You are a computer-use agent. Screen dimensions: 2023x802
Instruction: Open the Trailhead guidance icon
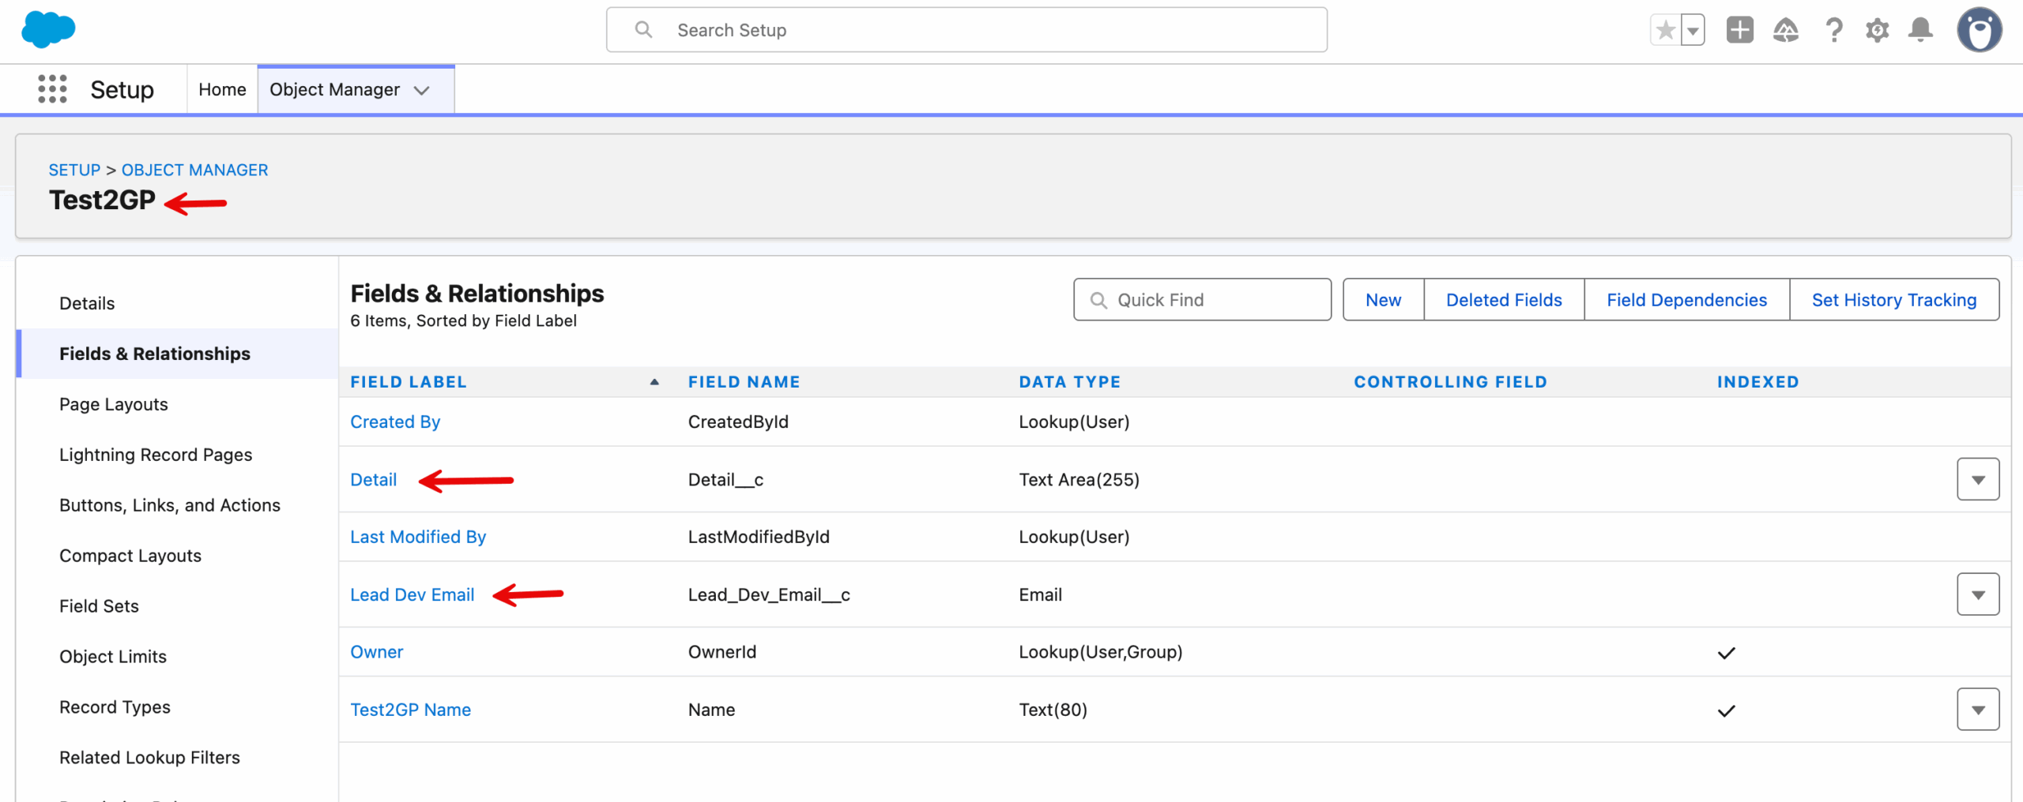click(x=1785, y=31)
